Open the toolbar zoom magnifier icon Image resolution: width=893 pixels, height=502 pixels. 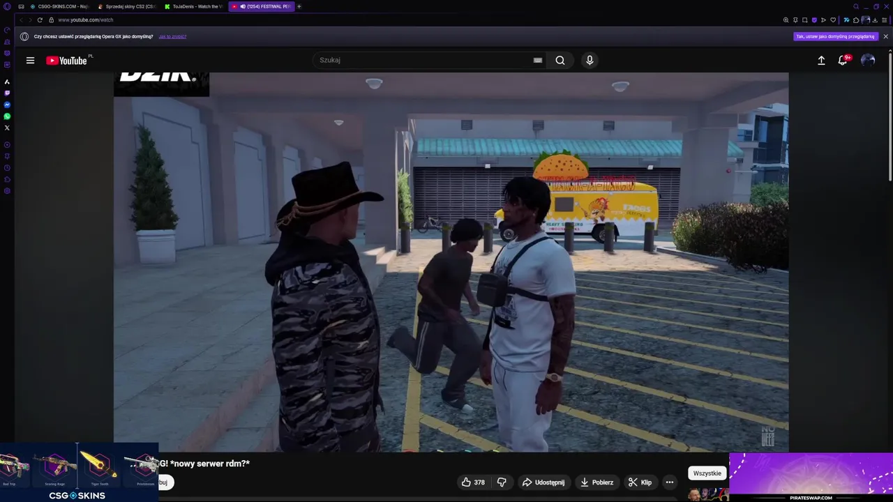click(x=786, y=20)
